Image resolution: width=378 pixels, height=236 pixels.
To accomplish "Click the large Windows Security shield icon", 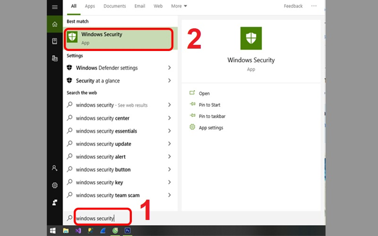I will pos(251,39).
